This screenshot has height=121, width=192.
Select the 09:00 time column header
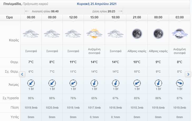pos(52,17)
